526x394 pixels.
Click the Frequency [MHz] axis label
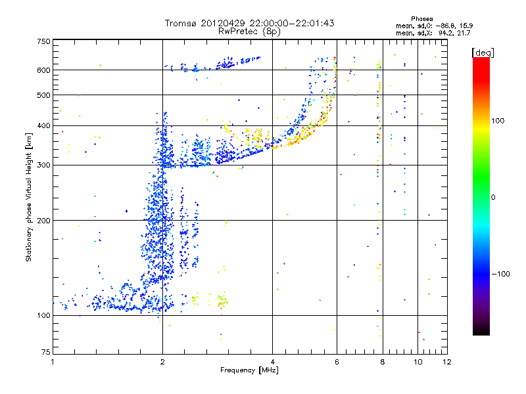click(249, 372)
